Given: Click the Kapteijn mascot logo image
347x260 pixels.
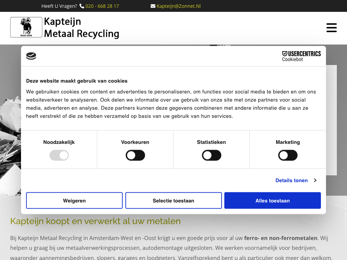Looking at the screenshot, I should click(26, 27).
